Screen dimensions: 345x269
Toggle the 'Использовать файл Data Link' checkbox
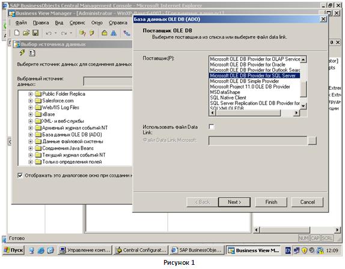212,127
